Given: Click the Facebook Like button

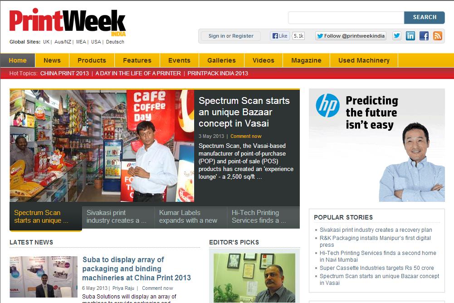Looking at the screenshot, I should pyautogui.click(x=280, y=36).
